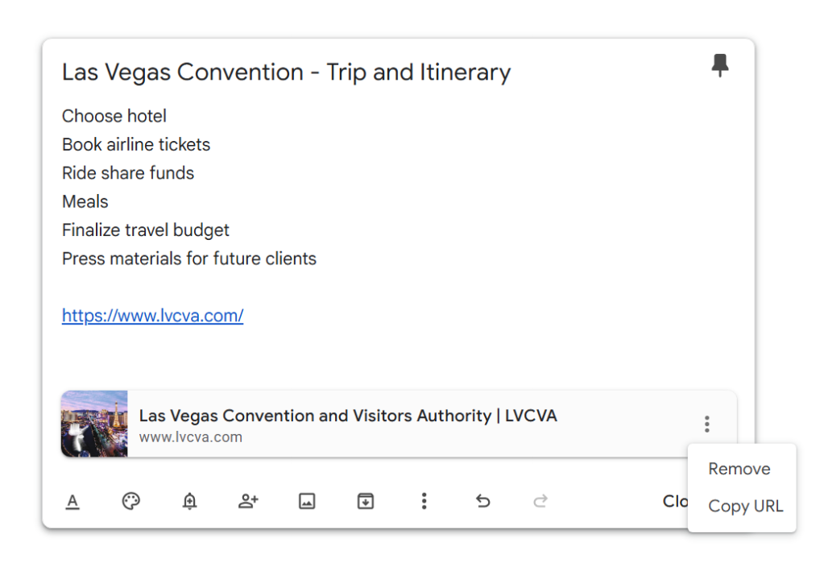This screenshot has width=824, height=575.
Task: Open the lvcva.com hyperlink
Action: [152, 315]
